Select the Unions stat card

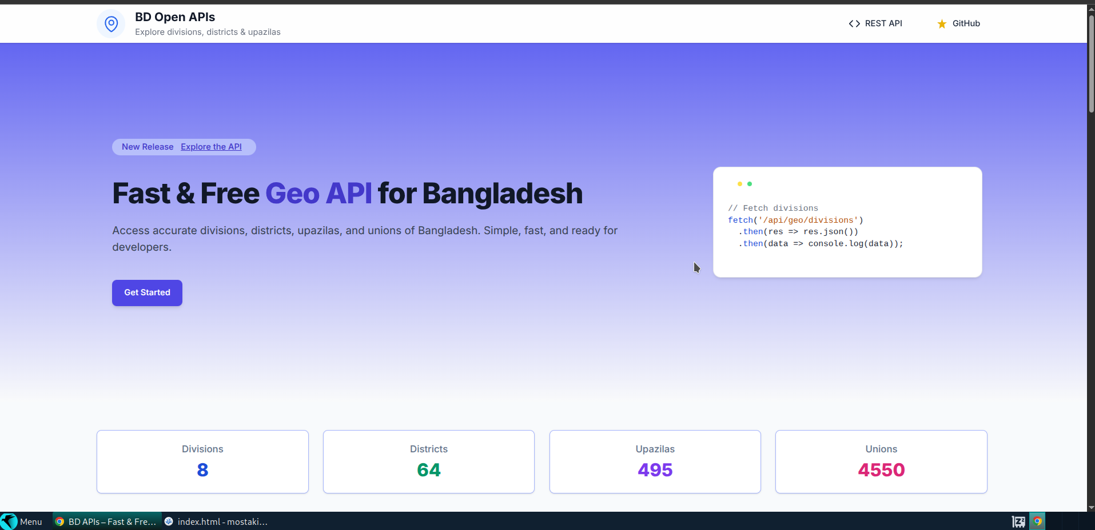tap(881, 461)
